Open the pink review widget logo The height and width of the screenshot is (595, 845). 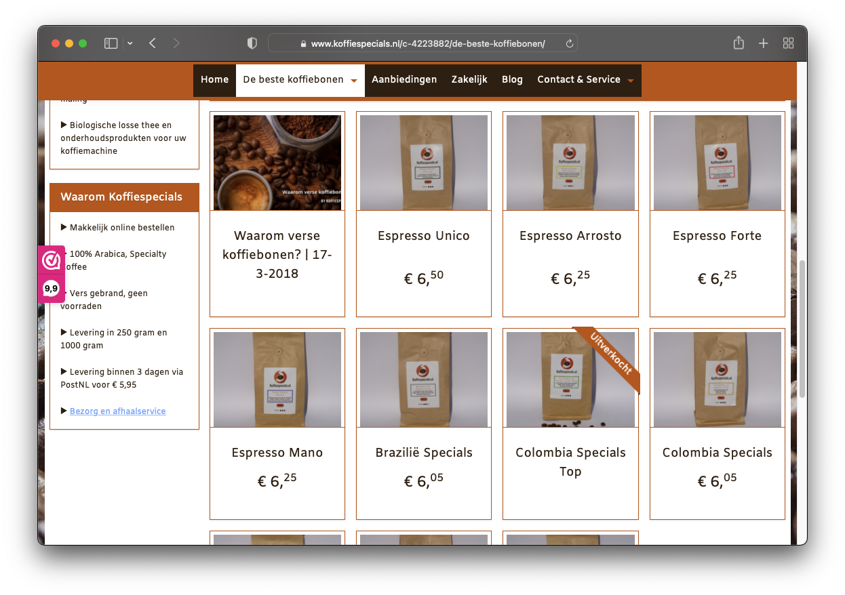pos(52,260)
